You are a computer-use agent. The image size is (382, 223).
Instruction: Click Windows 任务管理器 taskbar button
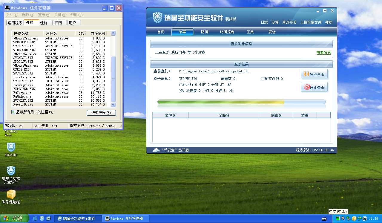coord(125,219)
